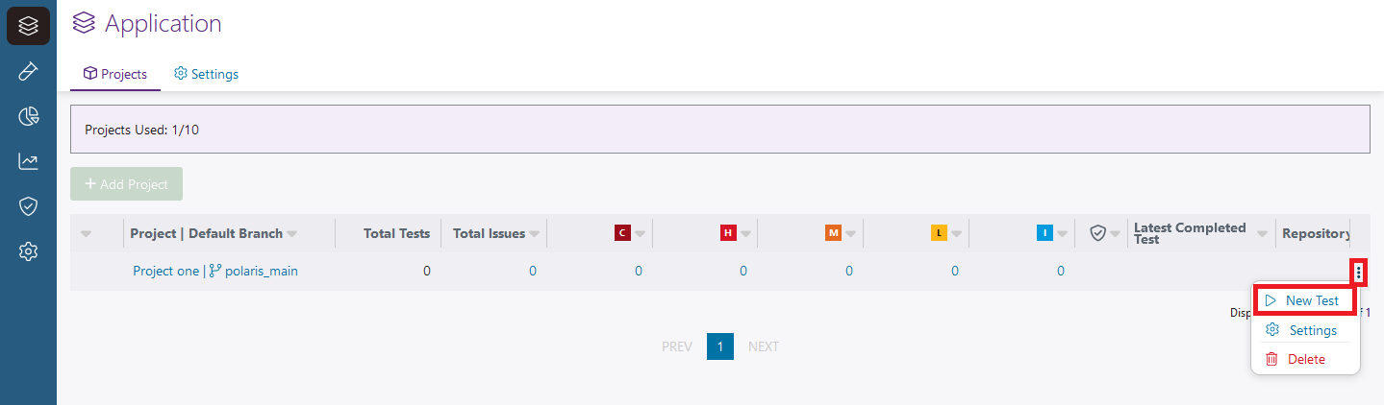The image size is (1384, 405).
Task: Open the shield policies sidebar icon
Action: pyautogui.click(x=28, y=206)
